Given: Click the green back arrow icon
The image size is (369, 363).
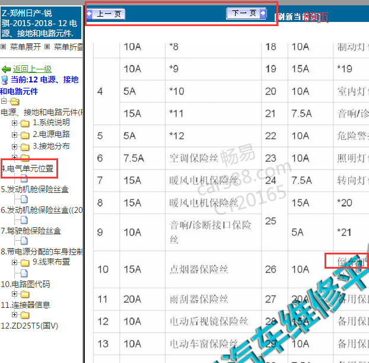Looking at the screenshot, I should [x=6, y=69].
